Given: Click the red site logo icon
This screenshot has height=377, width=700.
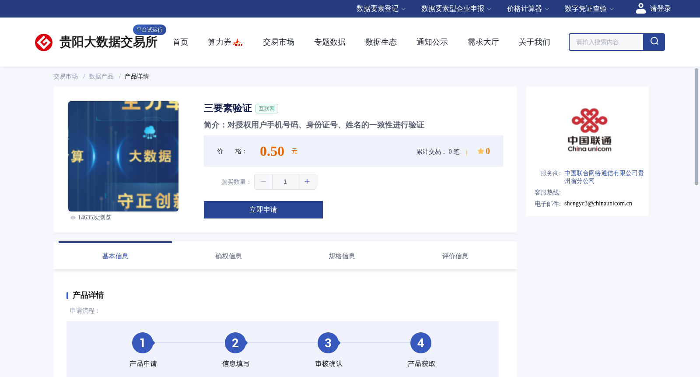Looking at the screenshot, I should [x=44, y=42].
